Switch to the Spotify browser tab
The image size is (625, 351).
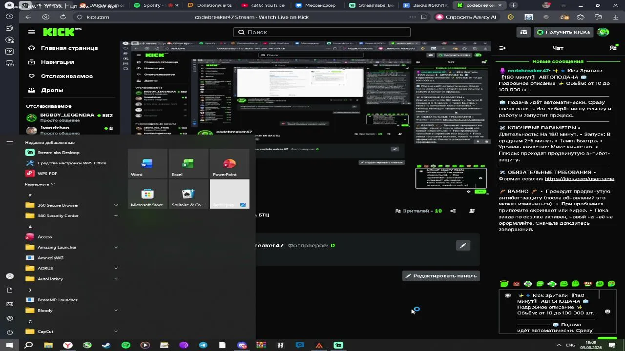tap(155, 5)
